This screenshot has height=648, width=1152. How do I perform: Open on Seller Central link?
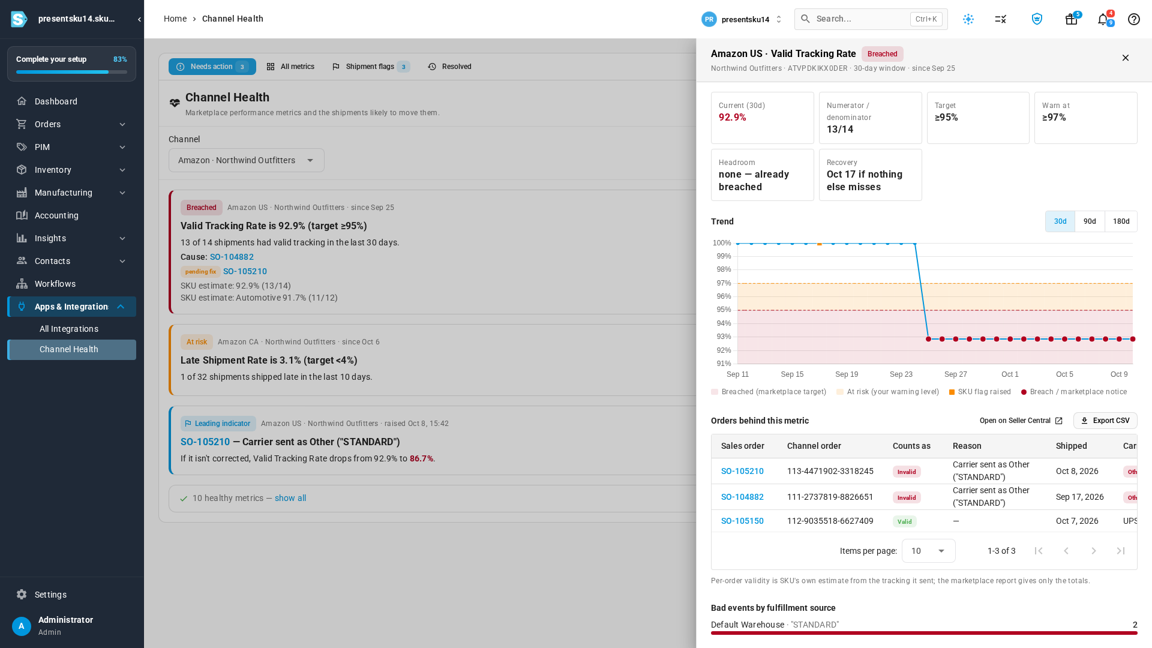click(x=1021, y=421)
